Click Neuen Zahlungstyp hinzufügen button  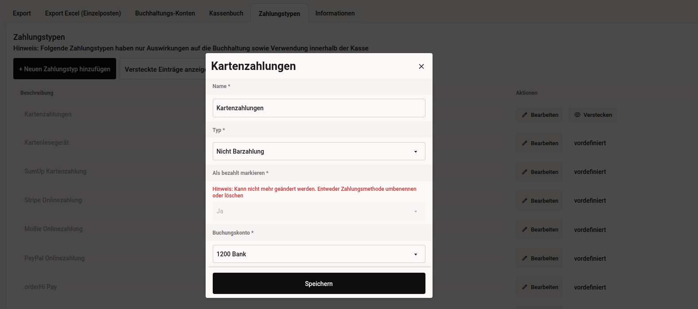click(x=65, y=69)
